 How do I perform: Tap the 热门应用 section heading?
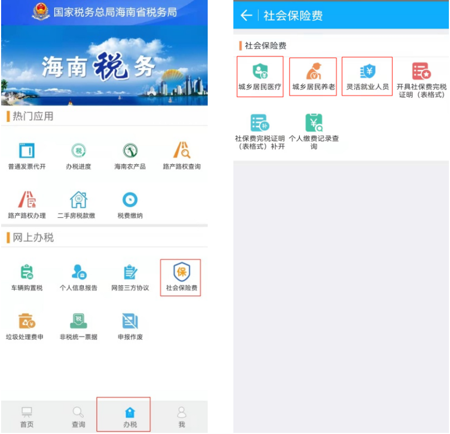[x=33, y=116]
